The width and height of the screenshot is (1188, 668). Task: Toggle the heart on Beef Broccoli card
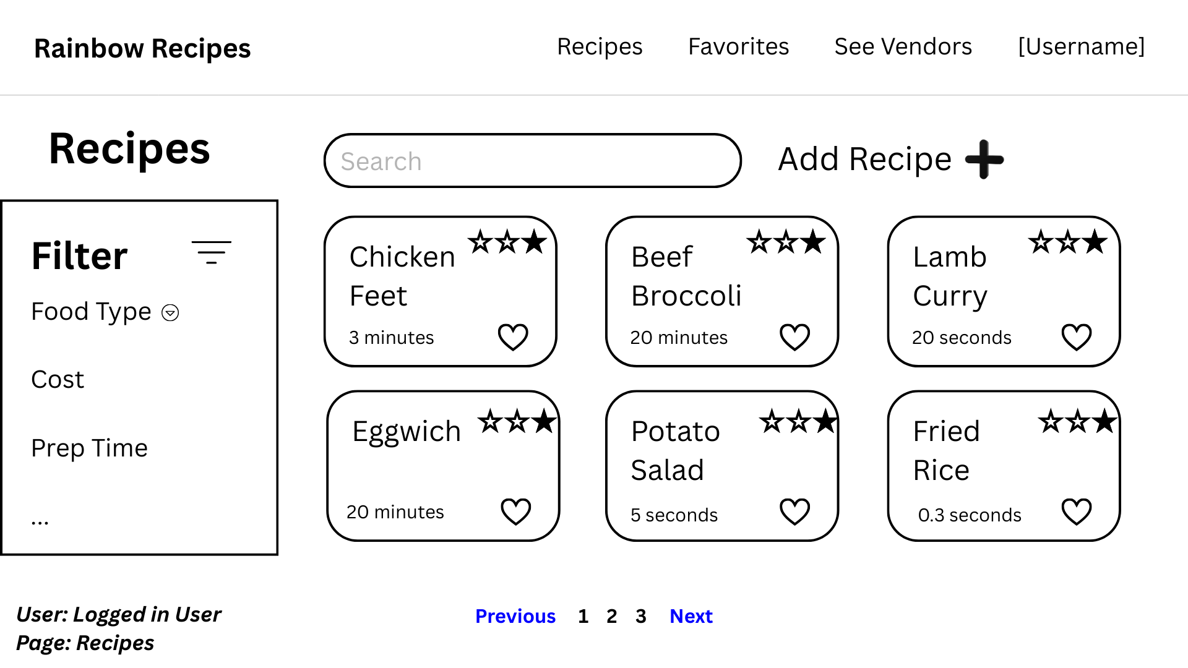click(x=794, y=337)
